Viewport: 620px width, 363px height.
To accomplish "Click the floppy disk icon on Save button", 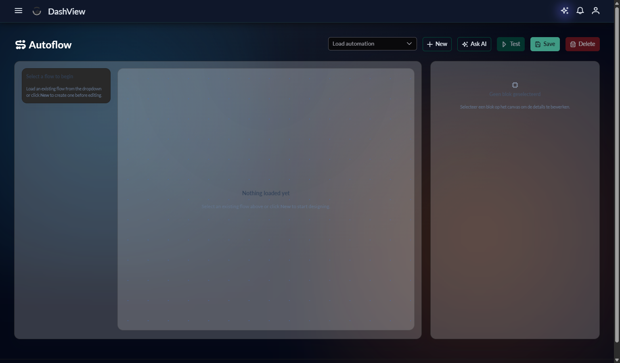I will point(537,44).
